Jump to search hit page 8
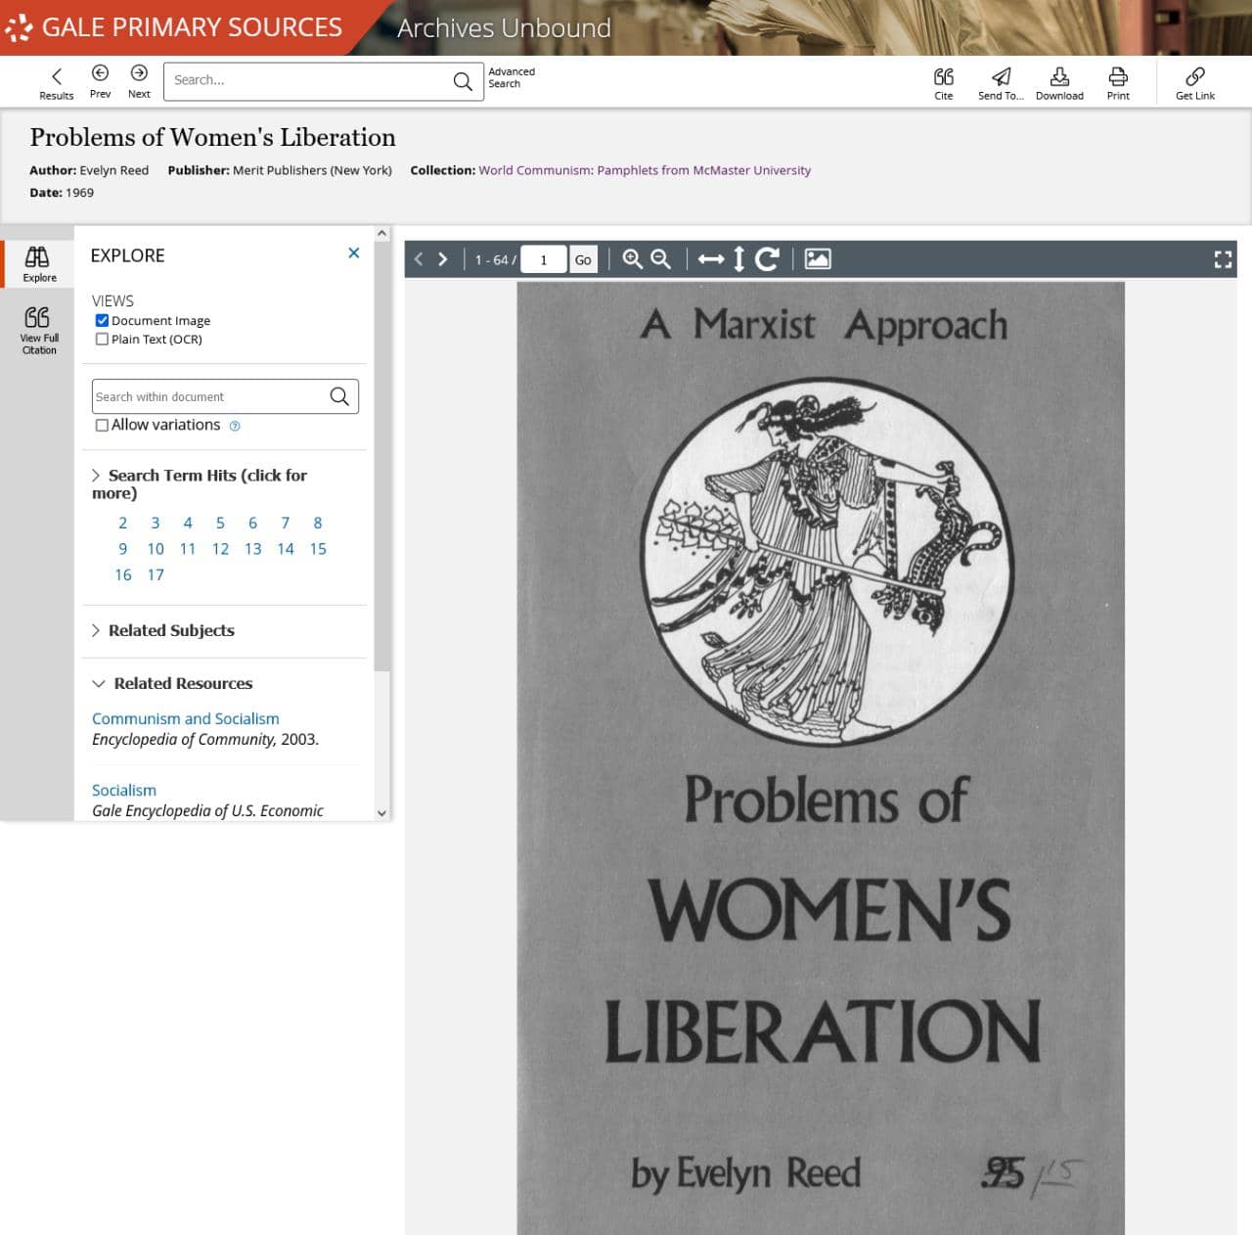This screenshot has height=1235, width=1252. pos(318,523)
